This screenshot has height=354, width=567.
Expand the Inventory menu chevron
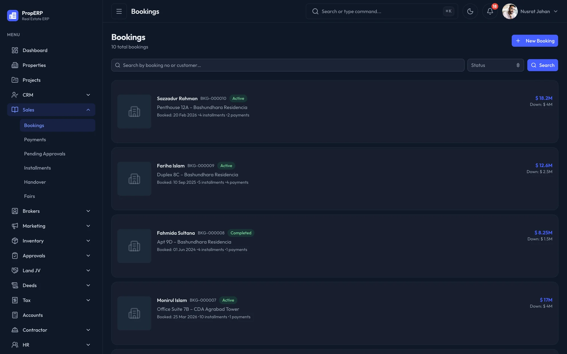click(88, 241)
